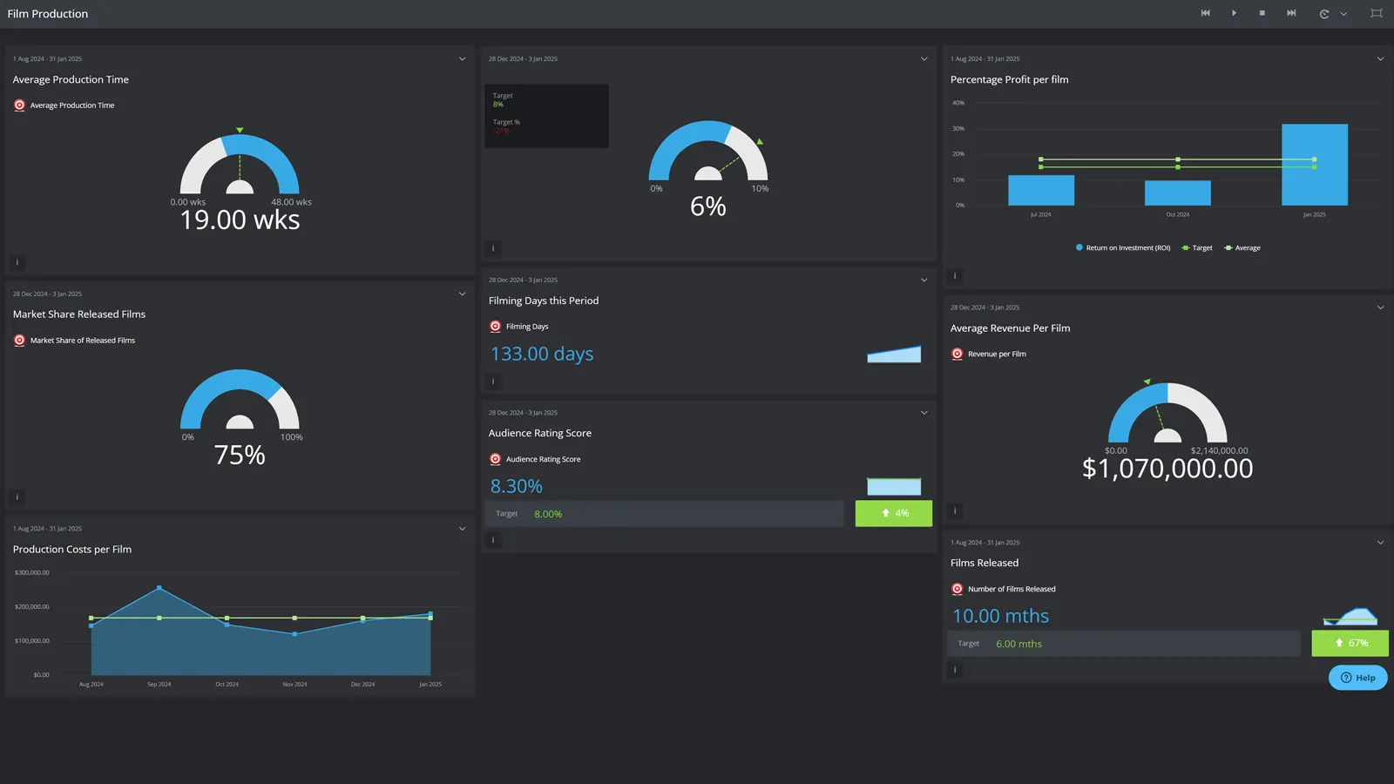Click the 19.00 wks production time gauge
Image resolution: width=1394 pixels, height=784 pixels.
click(240, 164)
